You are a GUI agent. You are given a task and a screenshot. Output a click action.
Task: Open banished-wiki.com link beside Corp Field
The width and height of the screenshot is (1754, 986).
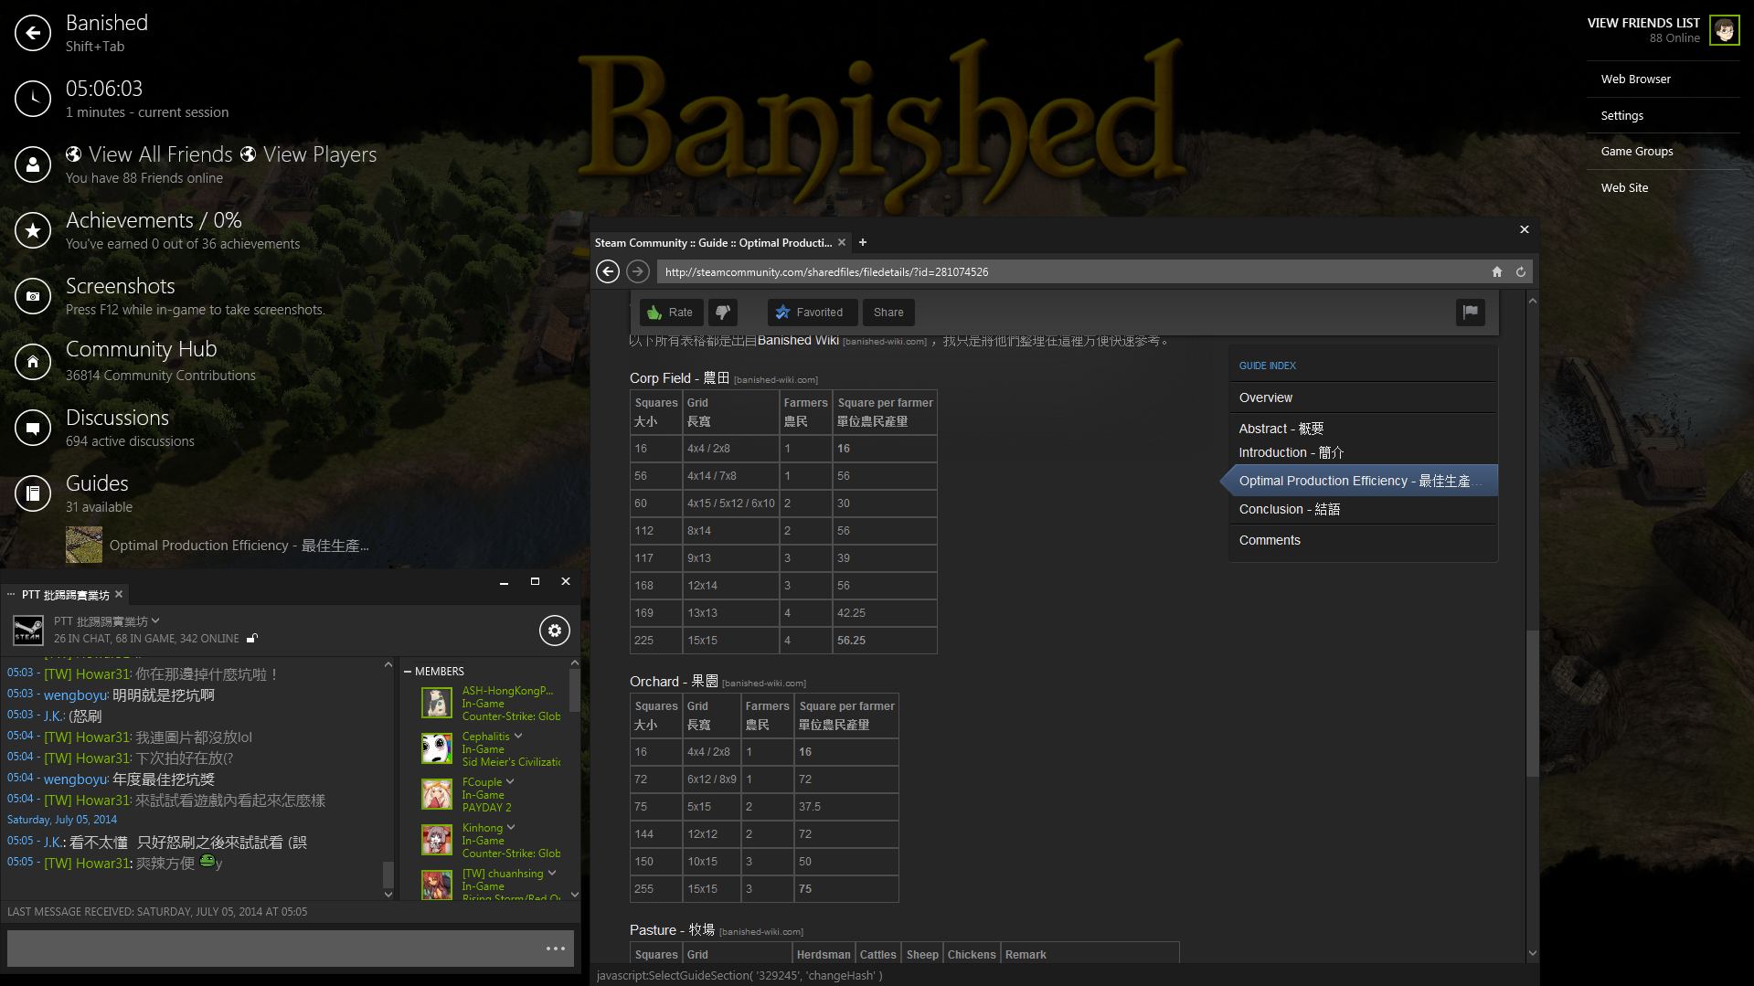pyautogui.click(x=775, y=380)
